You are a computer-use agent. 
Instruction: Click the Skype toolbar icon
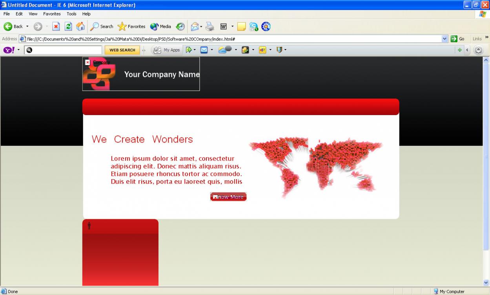tap(254, 26)
